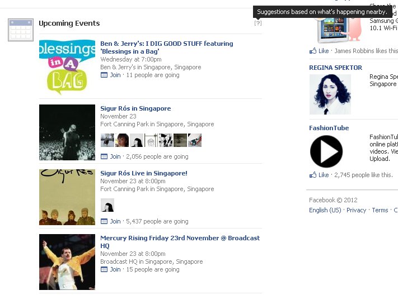398x295 pixels.
Task: Join the Sigur Rós Live in Singapore! event
Action: [115, 221]
